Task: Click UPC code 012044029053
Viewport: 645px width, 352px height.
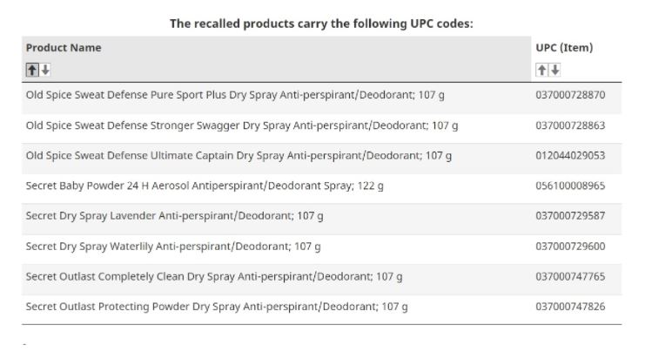Action: point(570,156)
